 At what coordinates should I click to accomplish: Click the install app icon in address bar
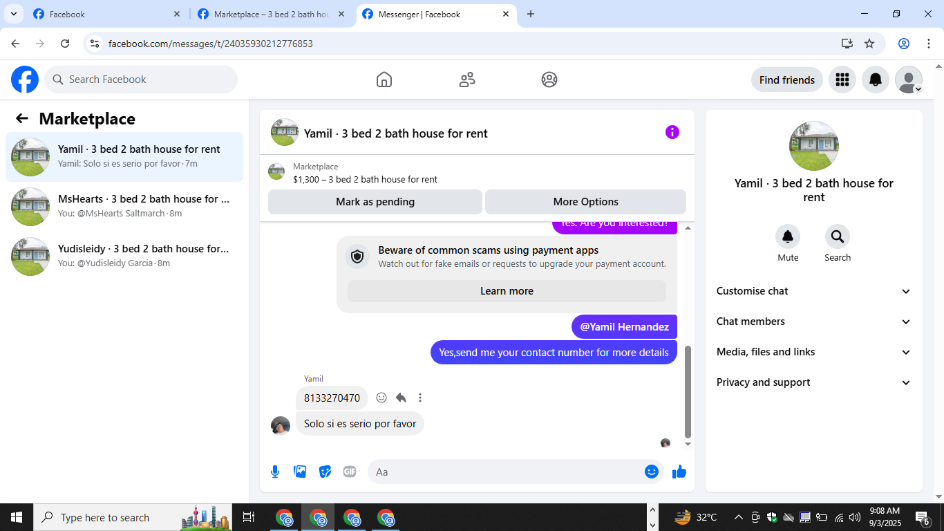pyautogui.click(x=847, y=44)
